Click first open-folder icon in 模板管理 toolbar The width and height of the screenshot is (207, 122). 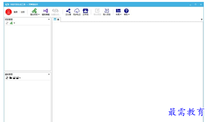click(14, 78)
